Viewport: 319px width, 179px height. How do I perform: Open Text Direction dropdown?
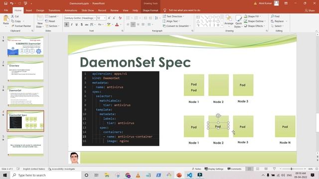(x=173, y=16)
